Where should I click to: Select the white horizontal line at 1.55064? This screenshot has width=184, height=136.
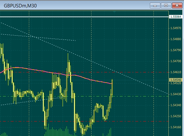[x=84, y=17]
